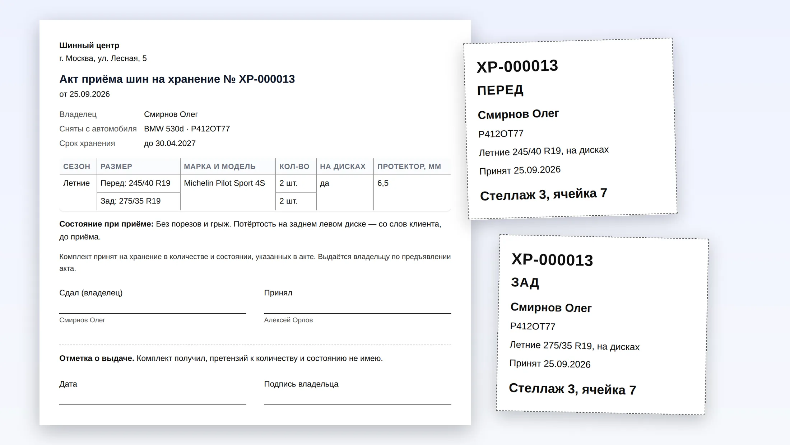The width and height of the screenshot is (790, 445).
Task: Click the 'Подпись владельца' blank line
Action: click(x=358, y=404)
